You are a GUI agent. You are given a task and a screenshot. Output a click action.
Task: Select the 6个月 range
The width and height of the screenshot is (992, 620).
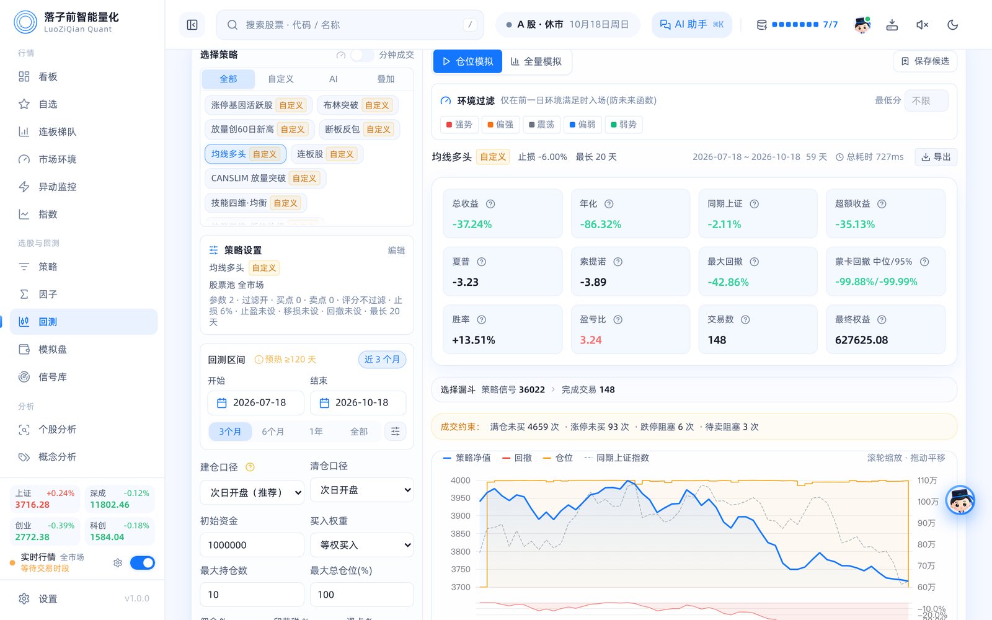273,432
